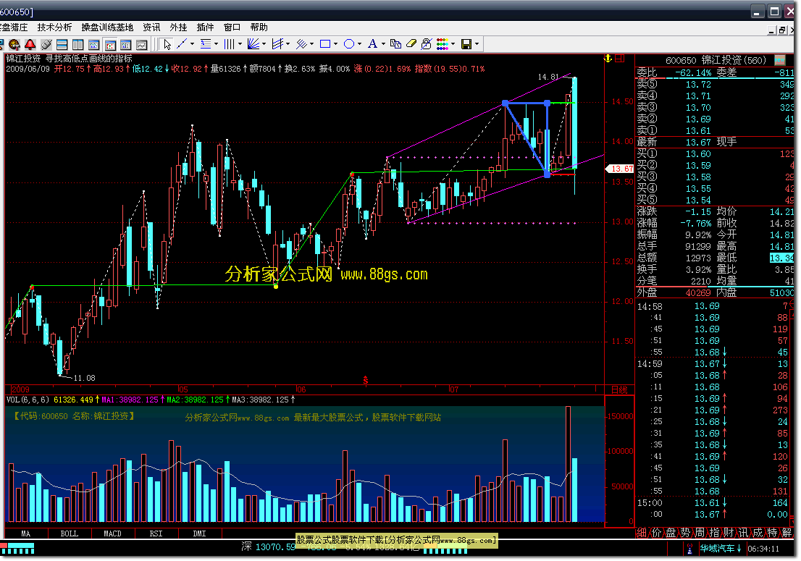Viewport: 801px width, 561px height.
Task: Expand the rectangle tool dropdown arrow
Action: click(x=335, y=44)
